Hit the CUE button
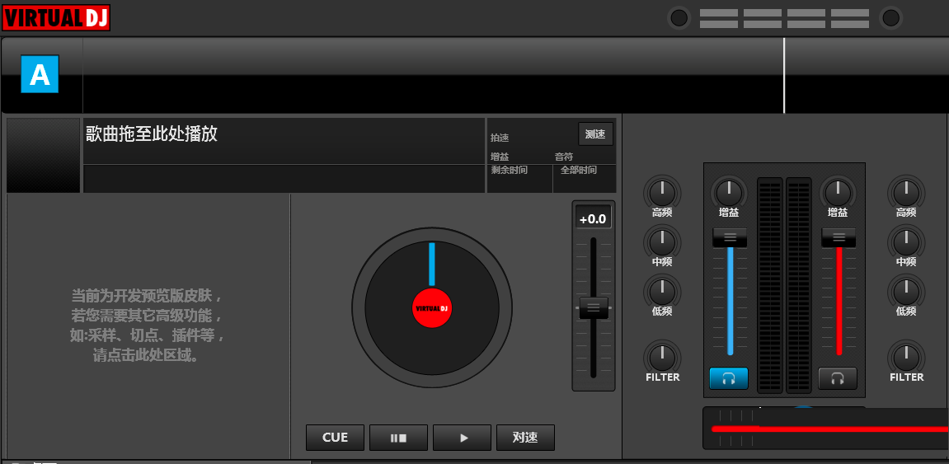This screenshot has height=464, width=949. point(335,438)
